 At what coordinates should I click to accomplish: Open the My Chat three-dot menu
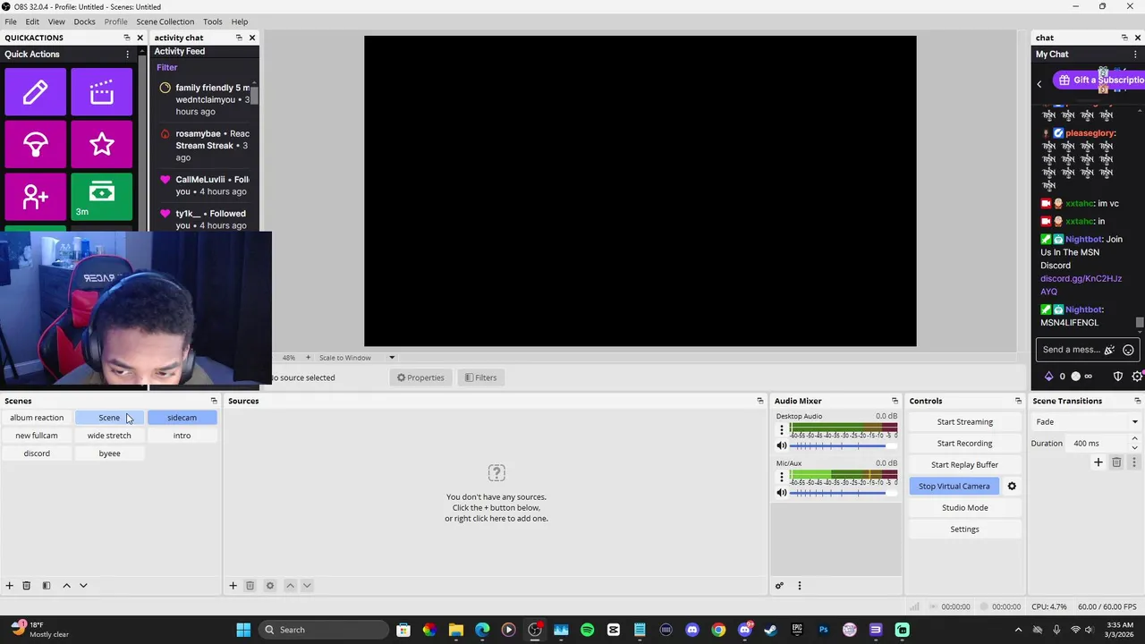1135,55
